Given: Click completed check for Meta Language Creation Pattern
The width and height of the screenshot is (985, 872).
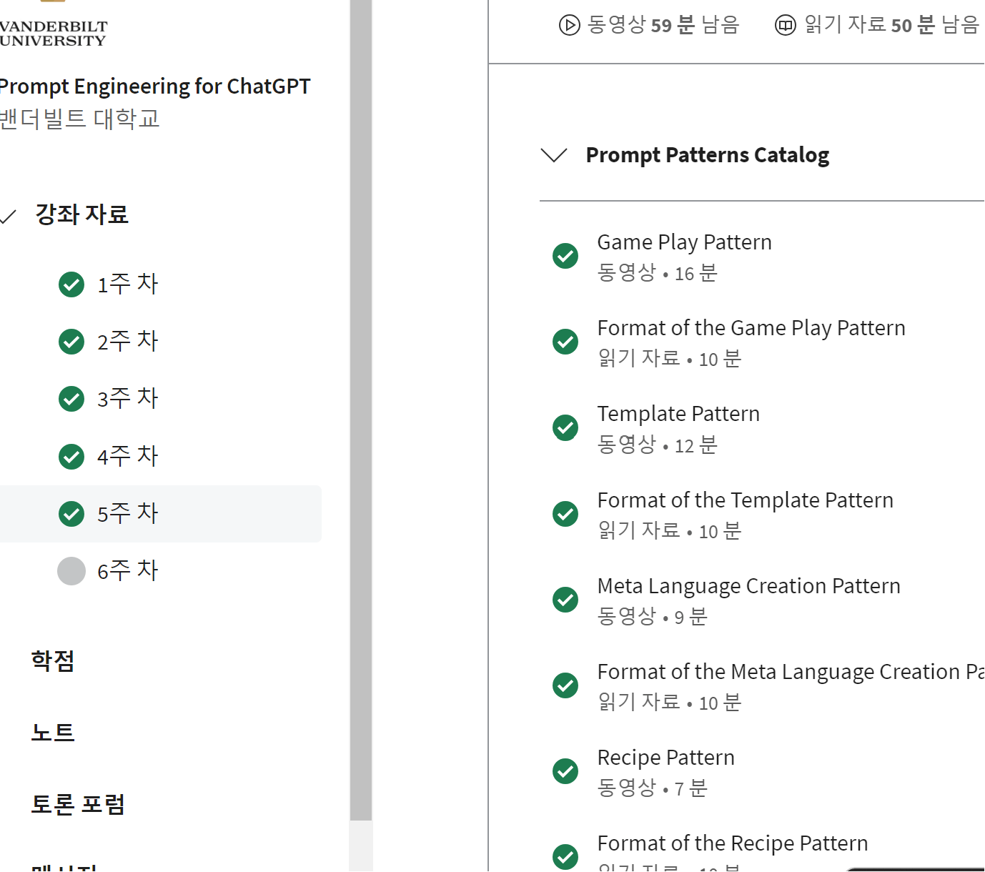Looking at the screenshot, I should [565, 600].
